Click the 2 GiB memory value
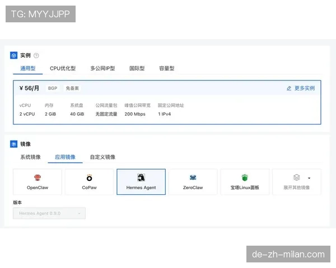Screen dimensions: 336x268 coord(50,114)
